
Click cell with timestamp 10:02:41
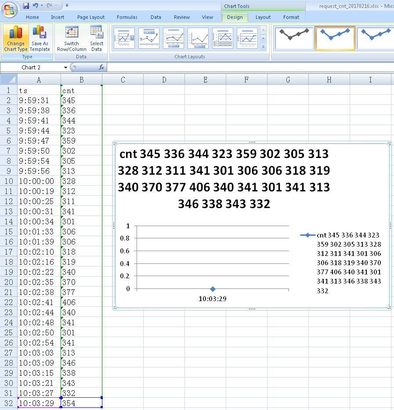tap(39, 302)
